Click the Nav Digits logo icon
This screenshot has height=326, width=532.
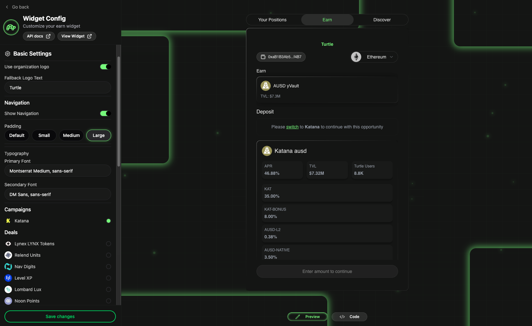(x=8, y=267)
